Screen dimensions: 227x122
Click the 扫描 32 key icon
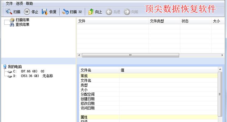coord(65,12)
